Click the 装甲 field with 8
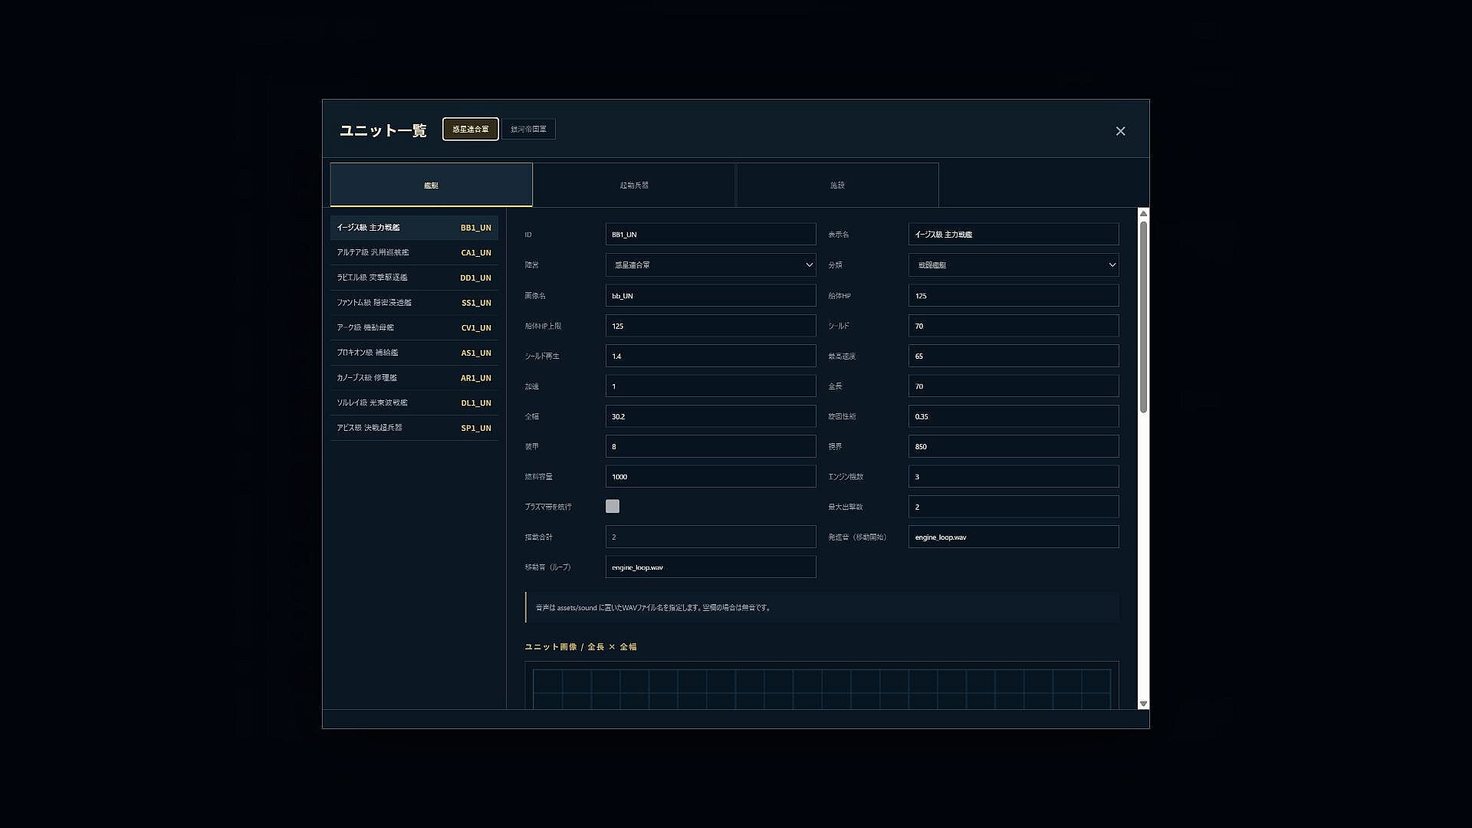Image resolution: width=1472 pixels, height=828 pixels. pos(711,446)
